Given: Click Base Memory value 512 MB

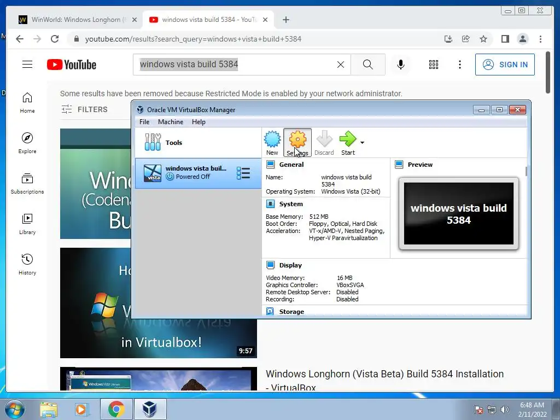Looking at the screenshot, I should (319, 217).
